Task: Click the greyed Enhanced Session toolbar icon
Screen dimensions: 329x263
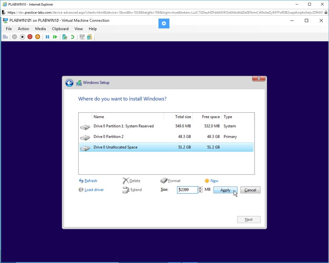Action: (x=82, y=37)
